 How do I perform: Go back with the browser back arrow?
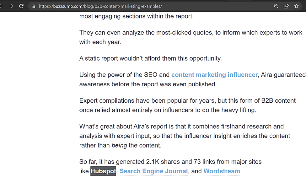[1, 6]
